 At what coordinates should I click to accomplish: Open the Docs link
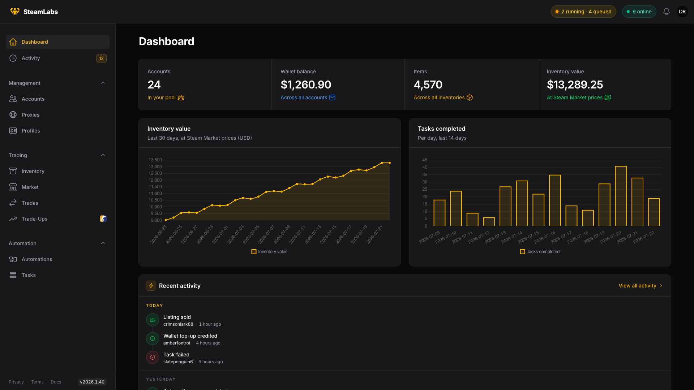click(56, 382)
